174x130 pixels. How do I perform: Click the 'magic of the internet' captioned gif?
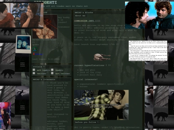pos(101,105)
